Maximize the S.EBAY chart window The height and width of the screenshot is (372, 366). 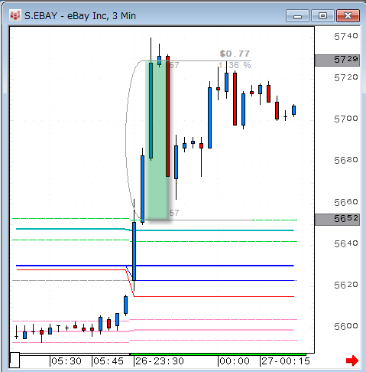coord(322,16)
